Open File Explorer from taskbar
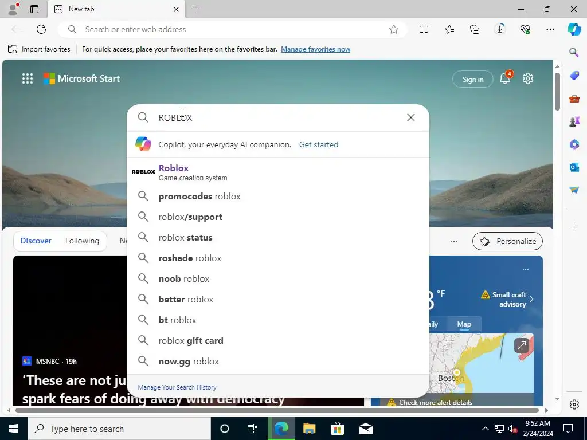 [x=309, y=429]
